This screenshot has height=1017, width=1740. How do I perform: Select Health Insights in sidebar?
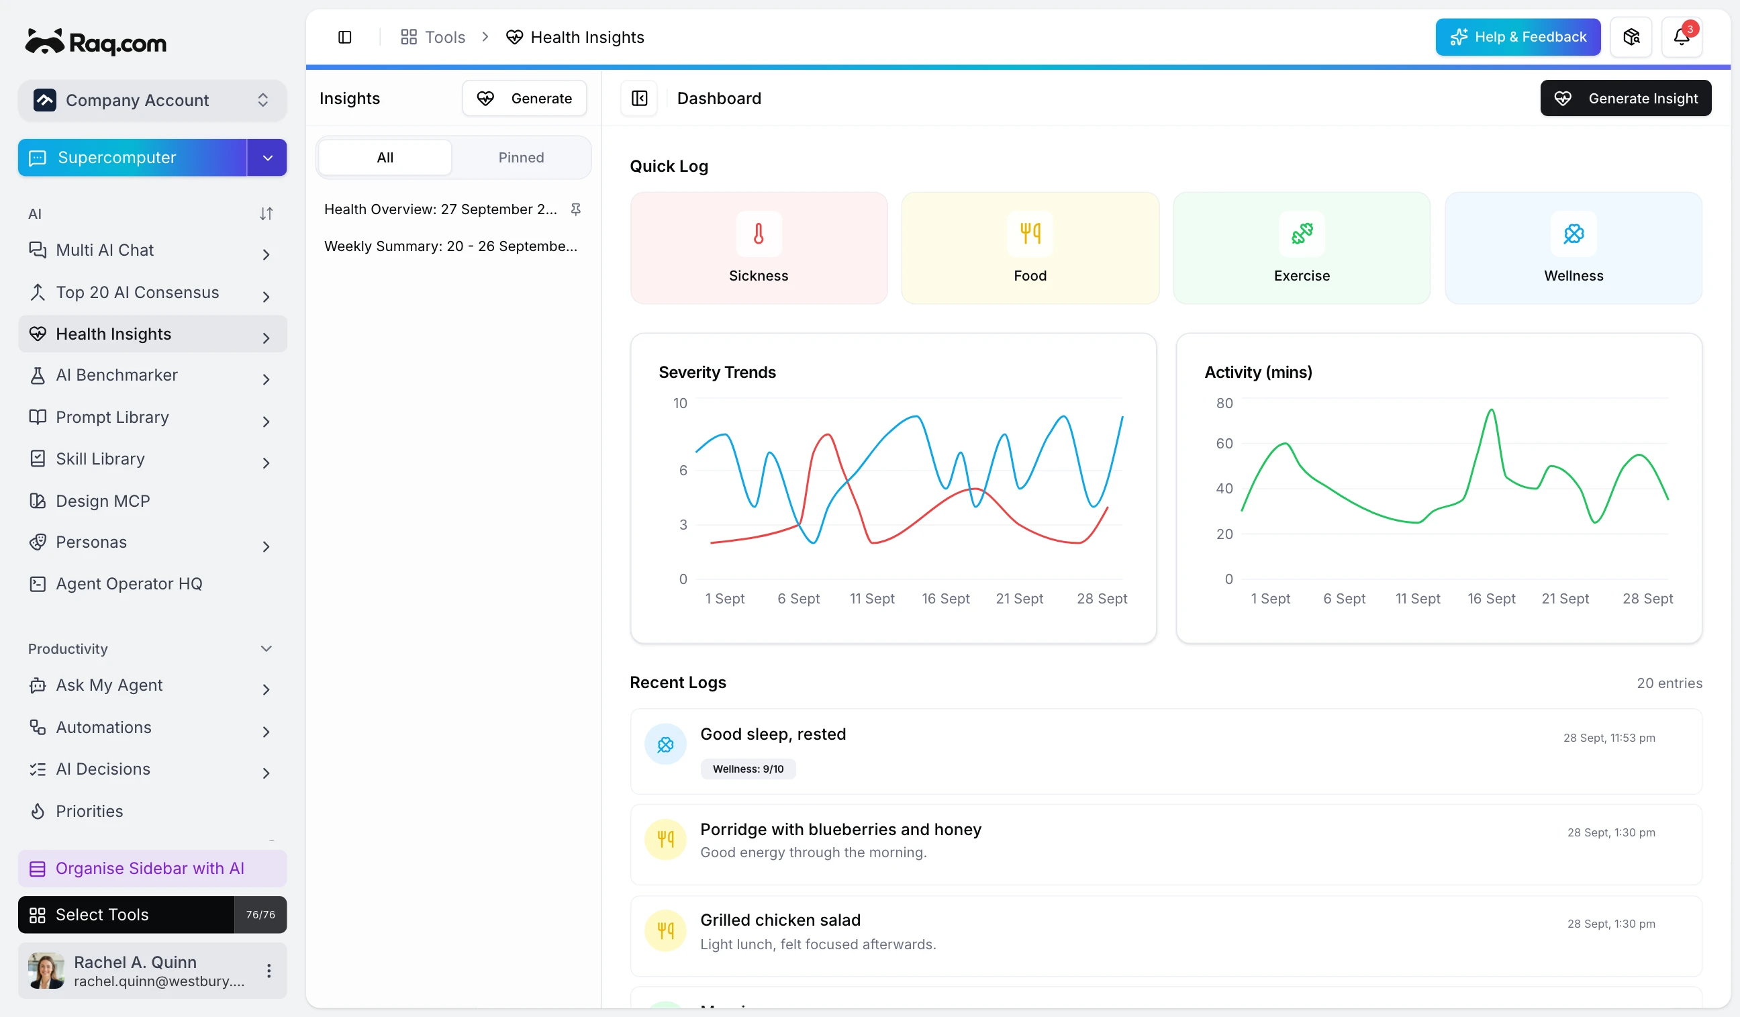(152, 334)
